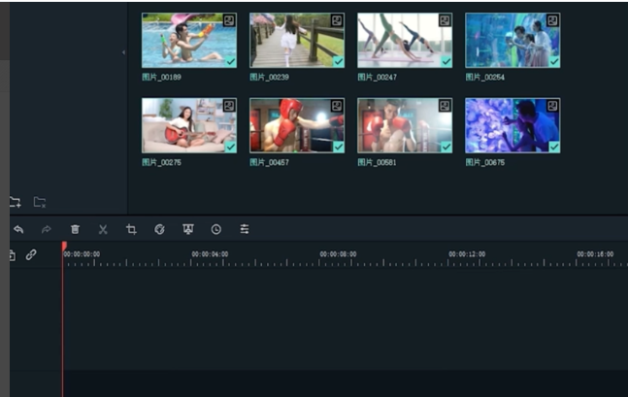Click the Redo arrow in timeline toolbar

pyautogui.click(x=46, y=229)
